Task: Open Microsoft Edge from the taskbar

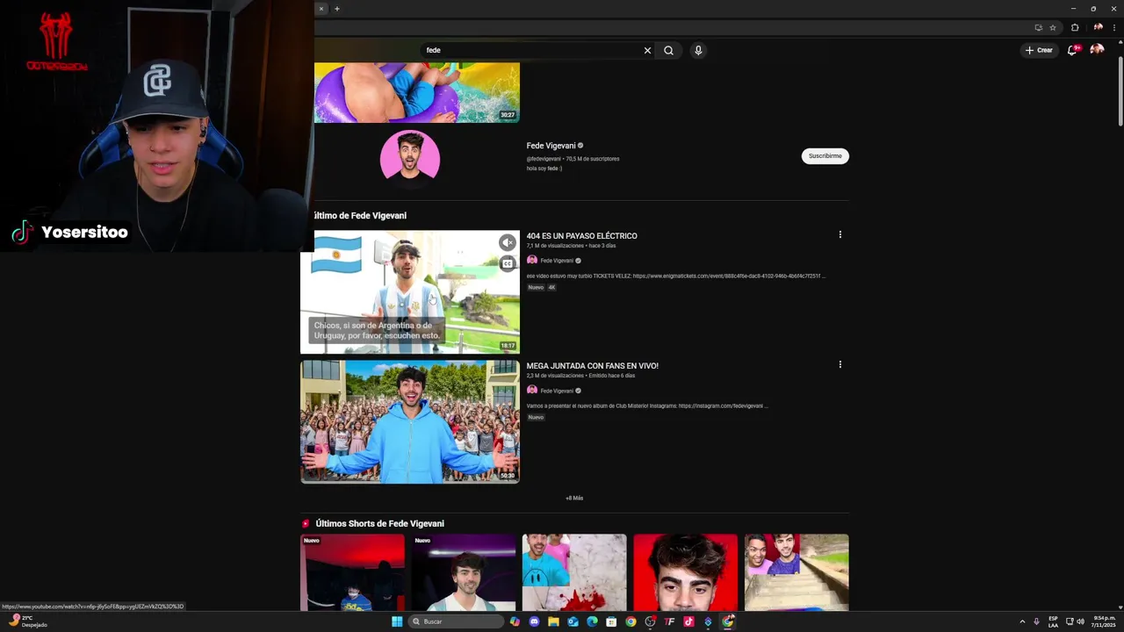Action: (x=592, y=621)
